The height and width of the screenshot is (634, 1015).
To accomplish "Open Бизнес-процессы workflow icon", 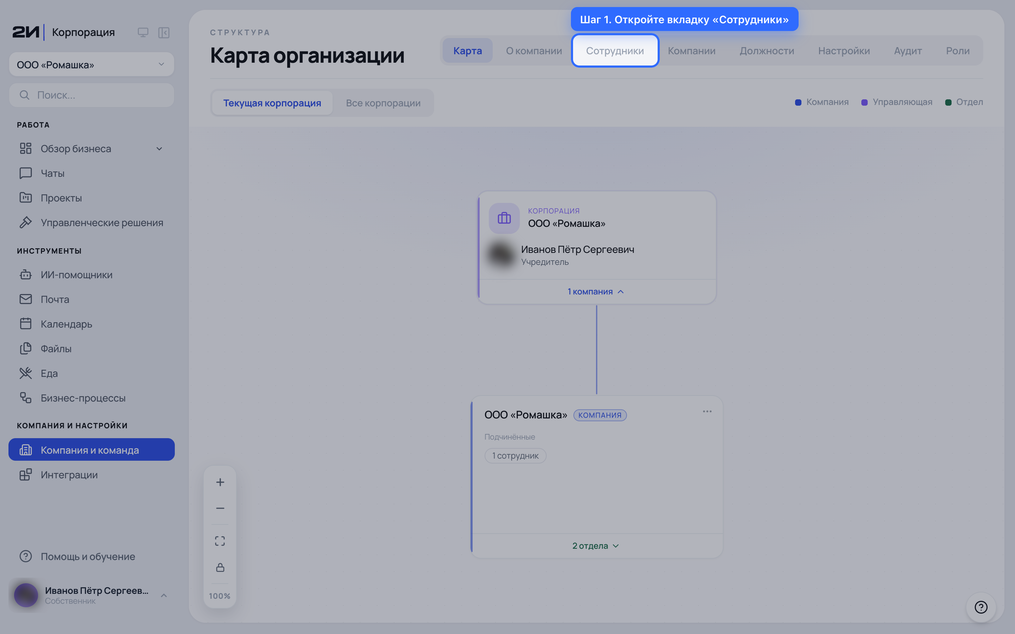I will coord(26,398).
